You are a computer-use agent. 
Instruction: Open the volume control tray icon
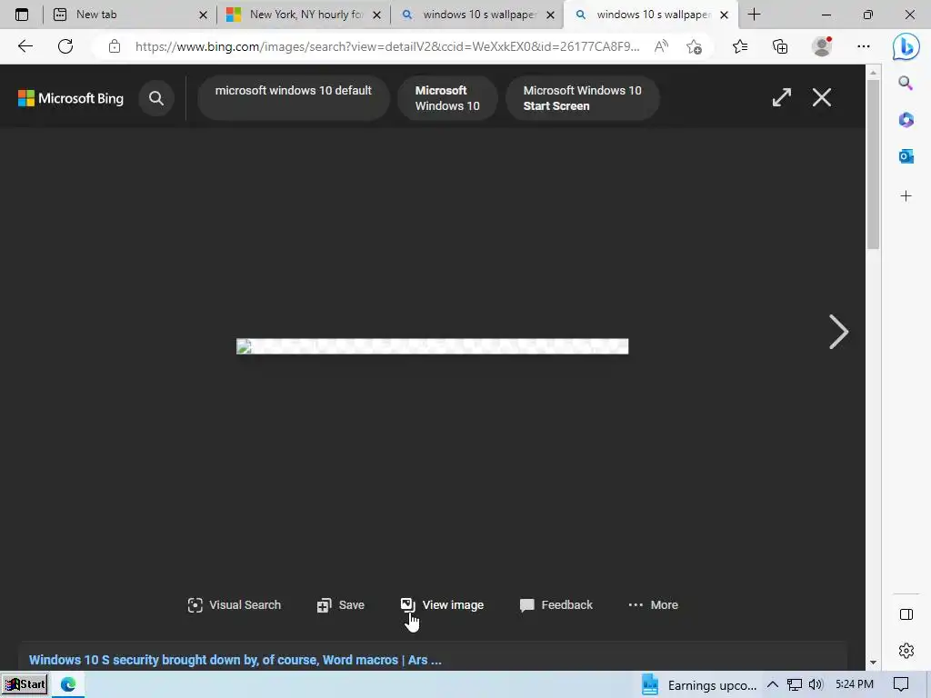tap(816, 685)
